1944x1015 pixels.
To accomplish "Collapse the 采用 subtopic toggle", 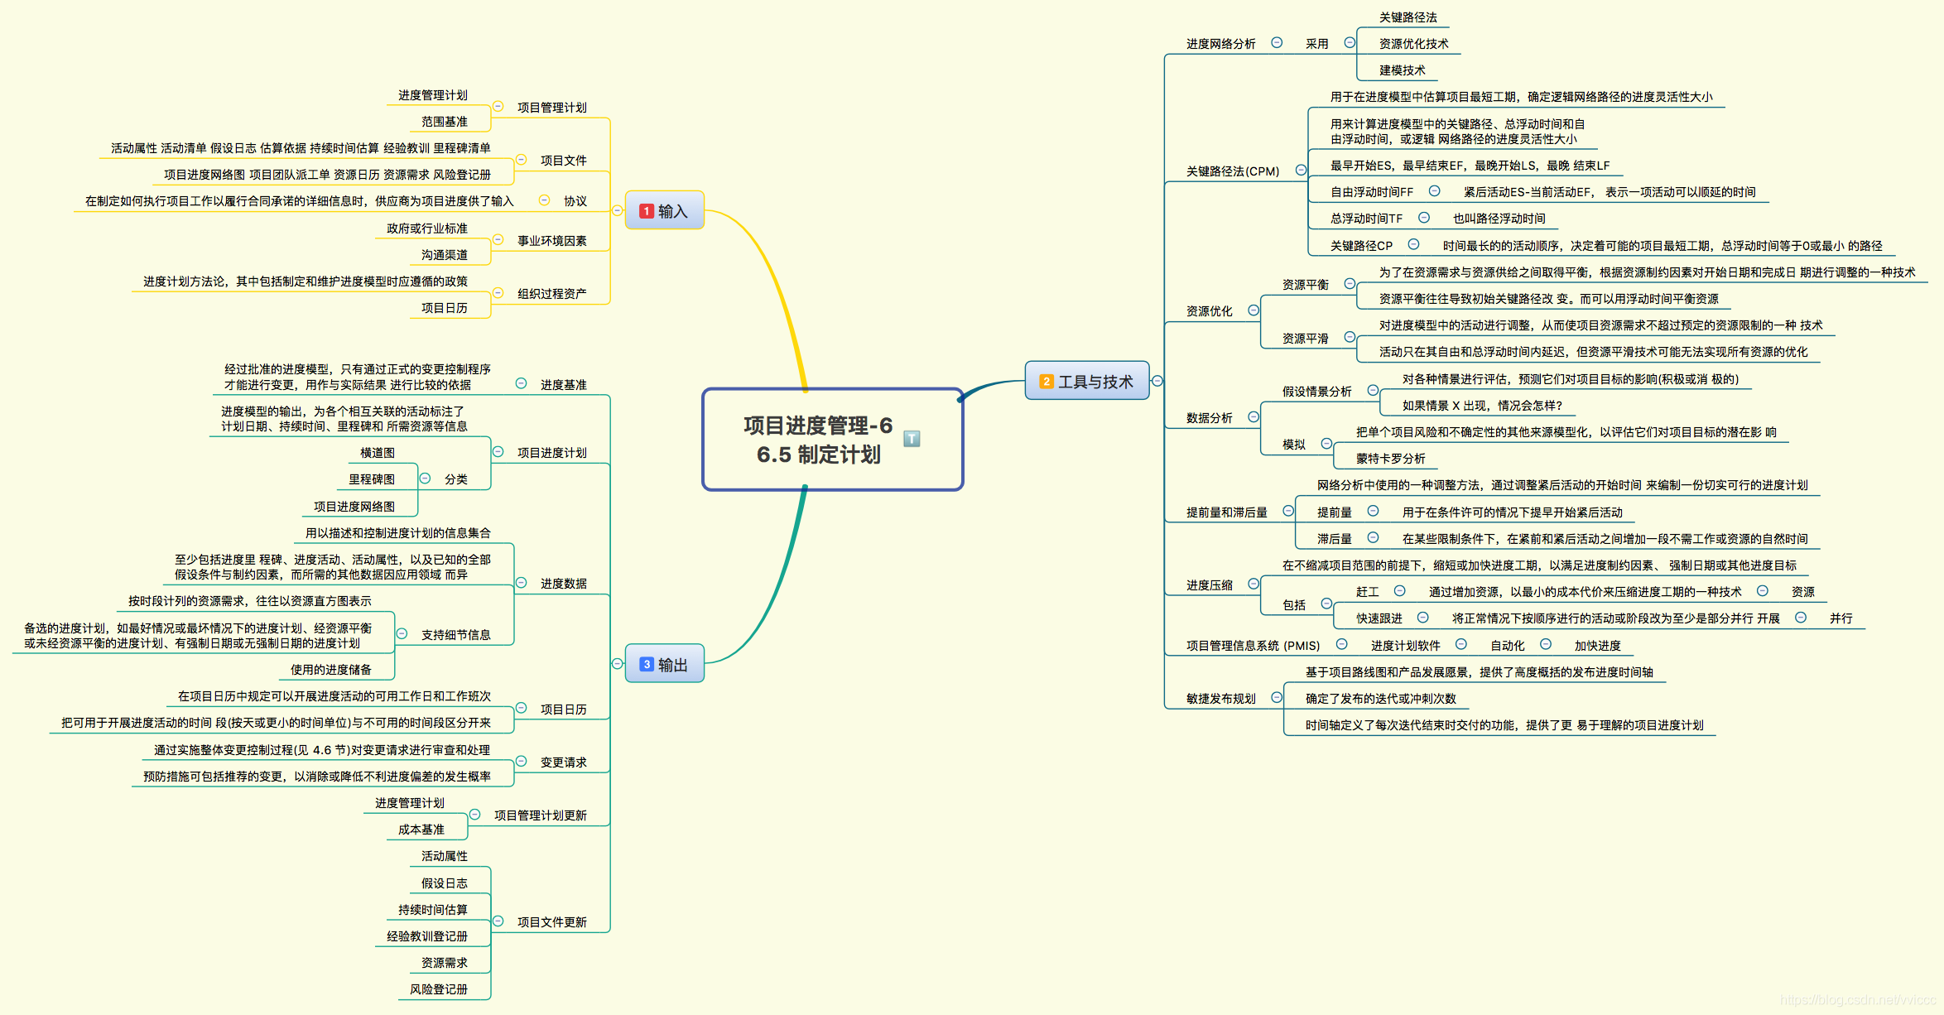I will [x=1350, y=42].
